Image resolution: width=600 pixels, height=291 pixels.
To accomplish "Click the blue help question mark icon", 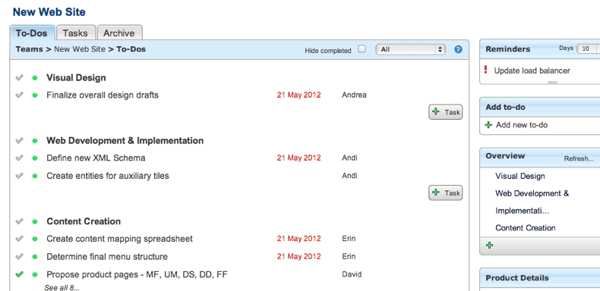I will [458, 50].
